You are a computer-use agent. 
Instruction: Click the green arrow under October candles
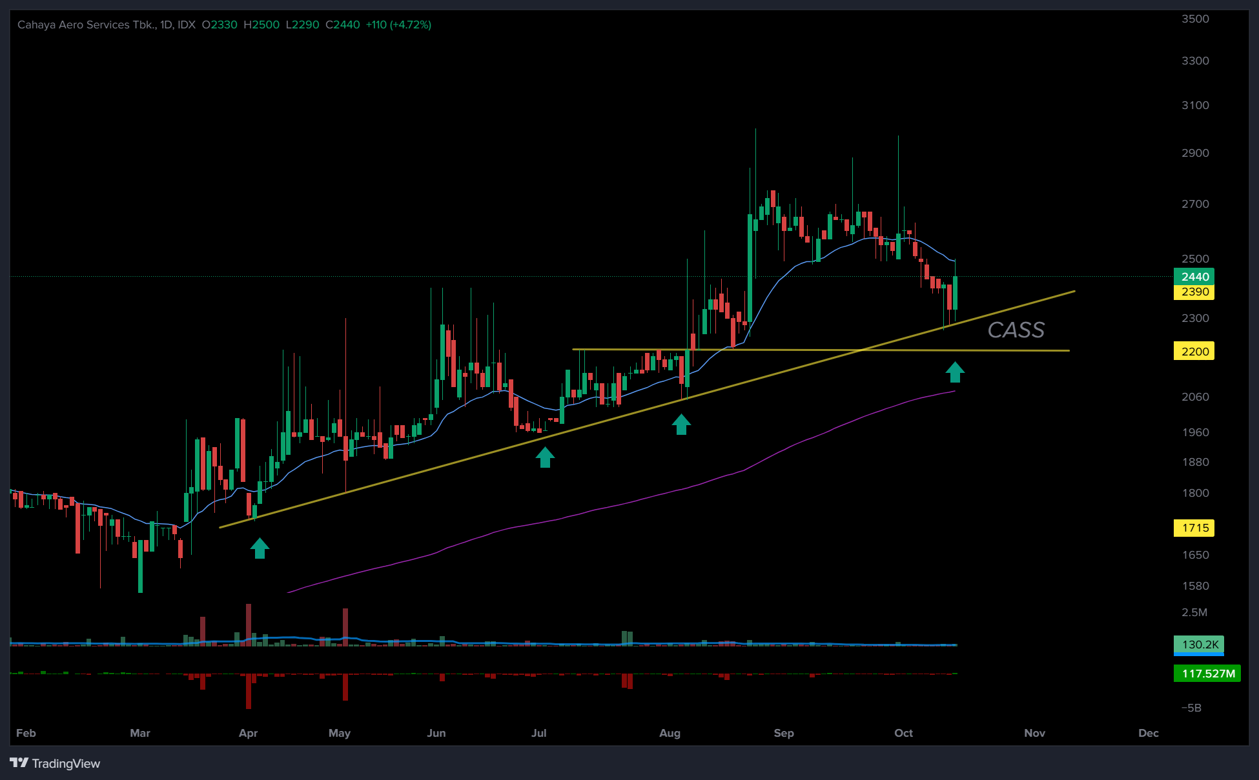point(955,372)
